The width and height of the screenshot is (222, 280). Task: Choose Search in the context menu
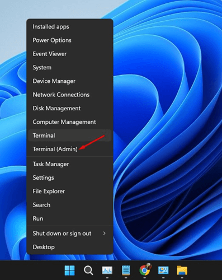tap(70, 205)
